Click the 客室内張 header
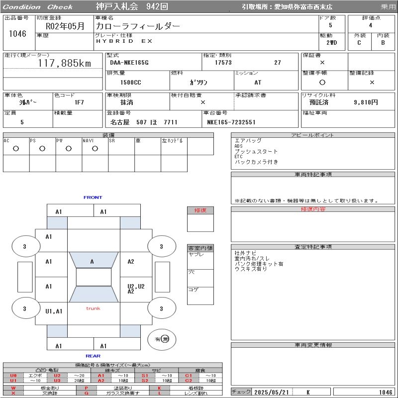 tap(200, 248)
